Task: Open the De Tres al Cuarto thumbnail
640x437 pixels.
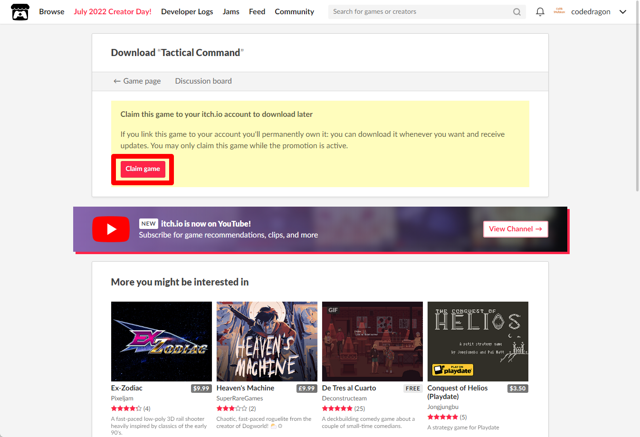Action: [x=373, y=342]
